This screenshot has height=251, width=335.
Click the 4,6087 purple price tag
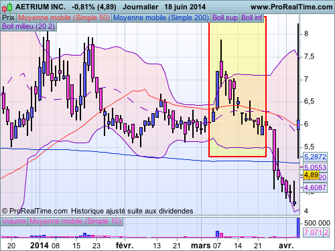pyautogui.click(x=315, y=187)
